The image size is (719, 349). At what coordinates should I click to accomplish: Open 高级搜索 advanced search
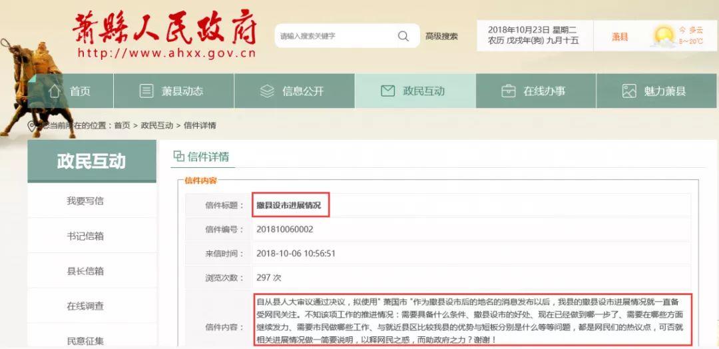coord(441,37)
